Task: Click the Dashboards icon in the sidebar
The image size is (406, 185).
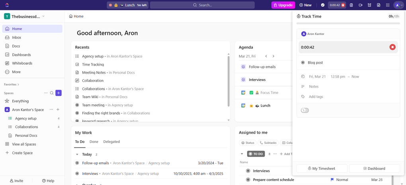Action: point(7,55)
